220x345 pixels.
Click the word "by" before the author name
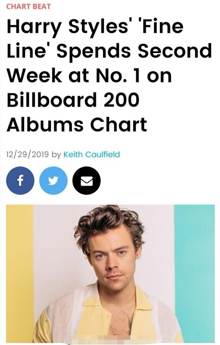pos(56,155)
